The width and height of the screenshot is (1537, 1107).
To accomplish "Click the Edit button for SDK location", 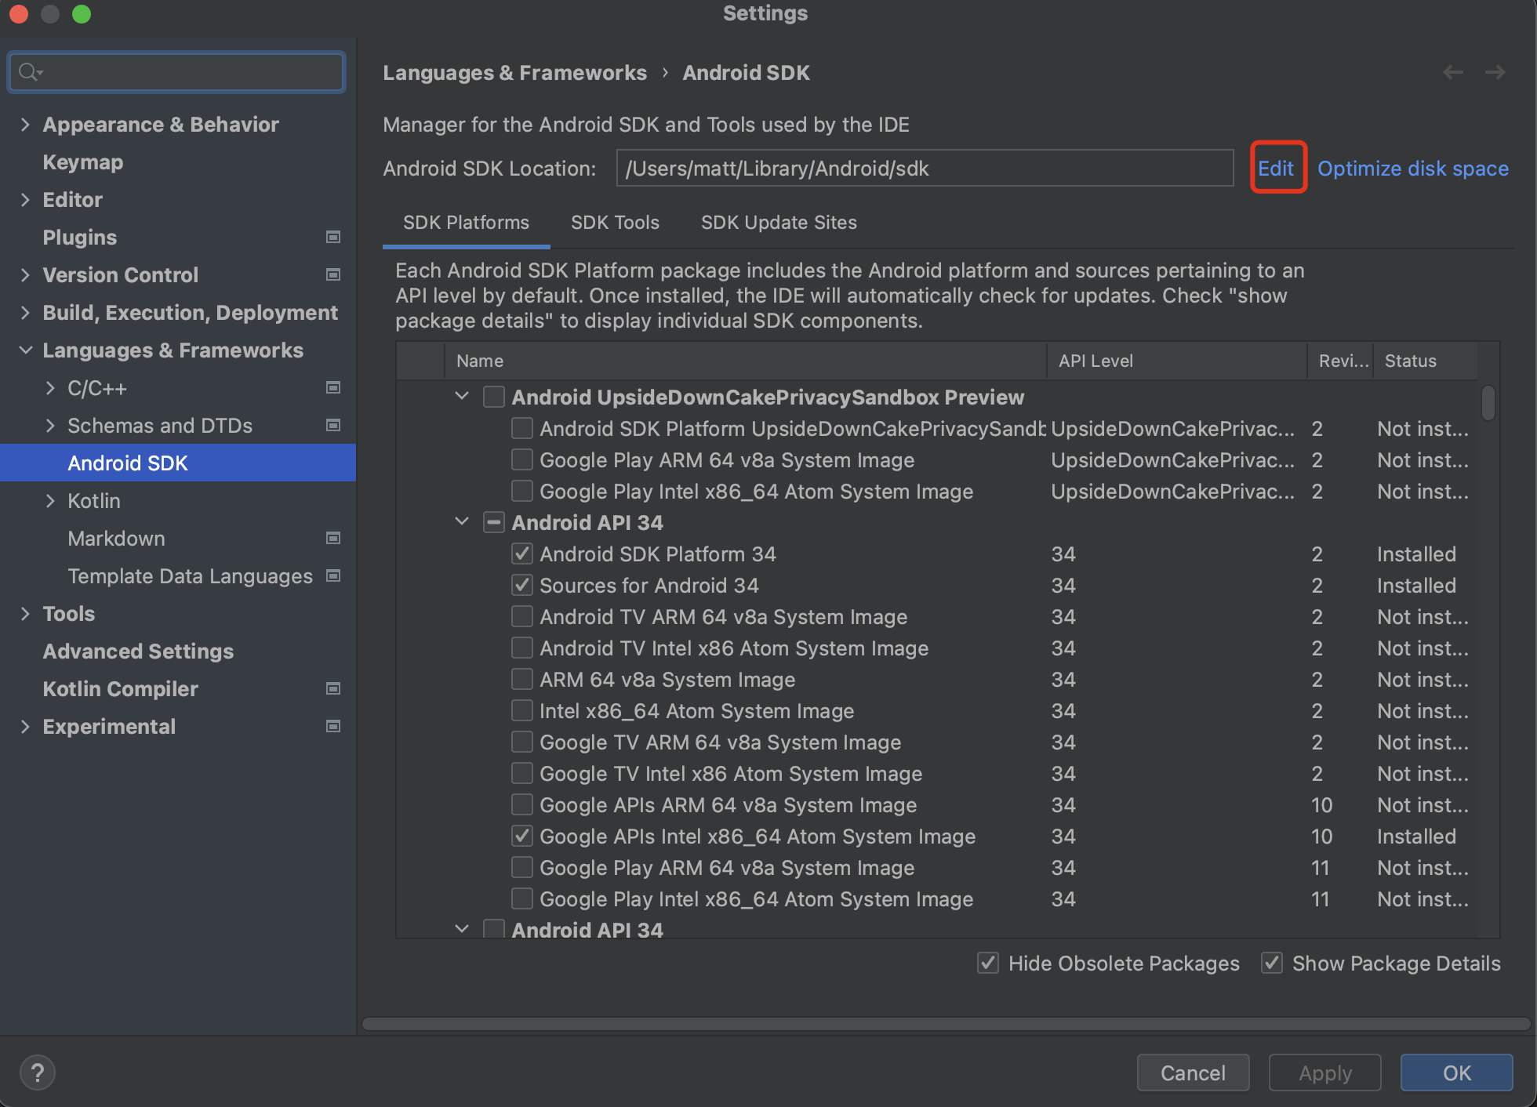I will pyautogui.click(x=1276, y=169).
